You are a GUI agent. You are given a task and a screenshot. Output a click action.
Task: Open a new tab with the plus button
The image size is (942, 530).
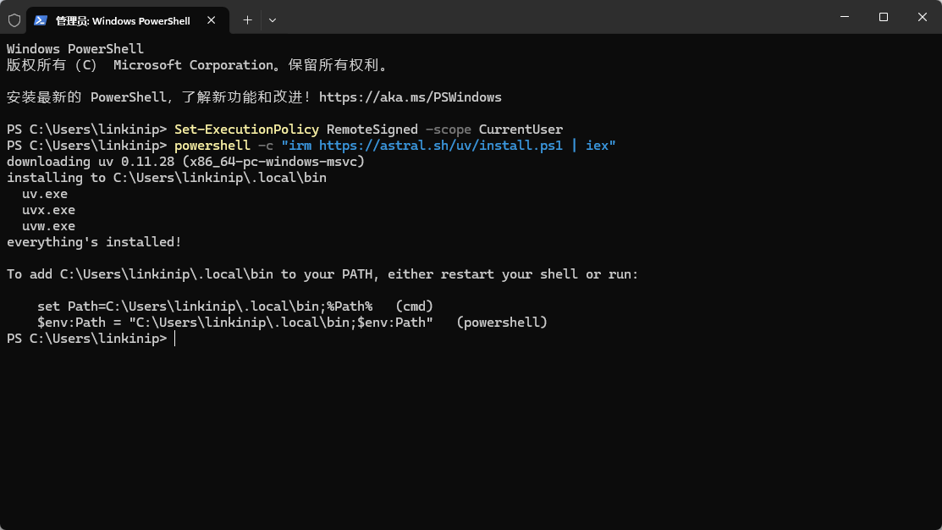pos(247,20)
